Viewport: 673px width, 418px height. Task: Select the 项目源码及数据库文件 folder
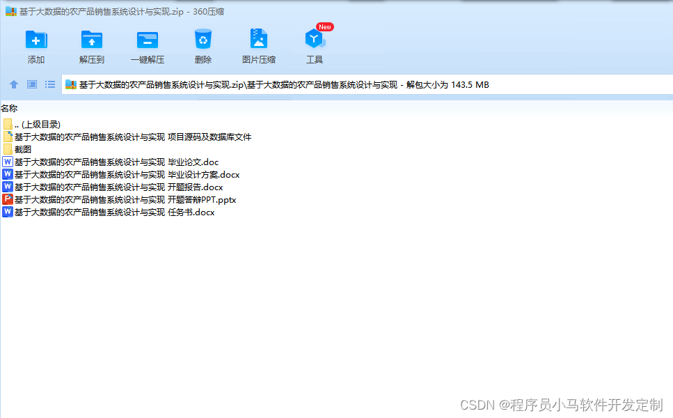pos(127,137)
